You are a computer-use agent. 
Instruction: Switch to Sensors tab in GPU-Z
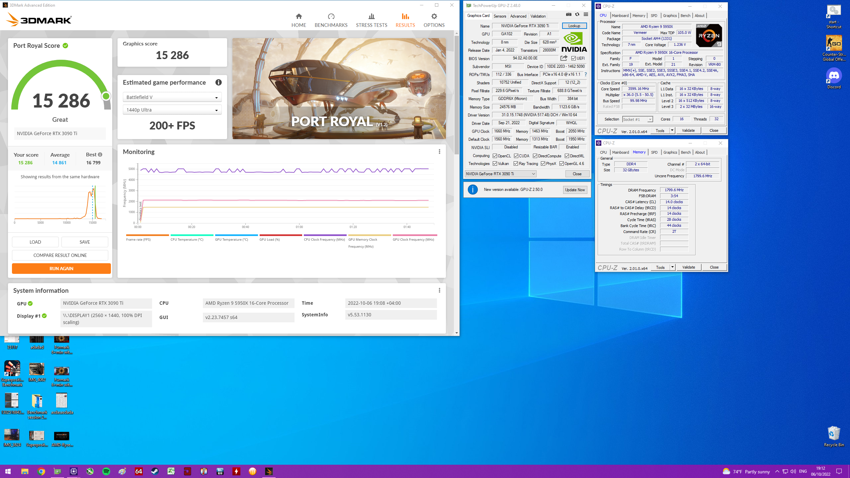point(500,16)
